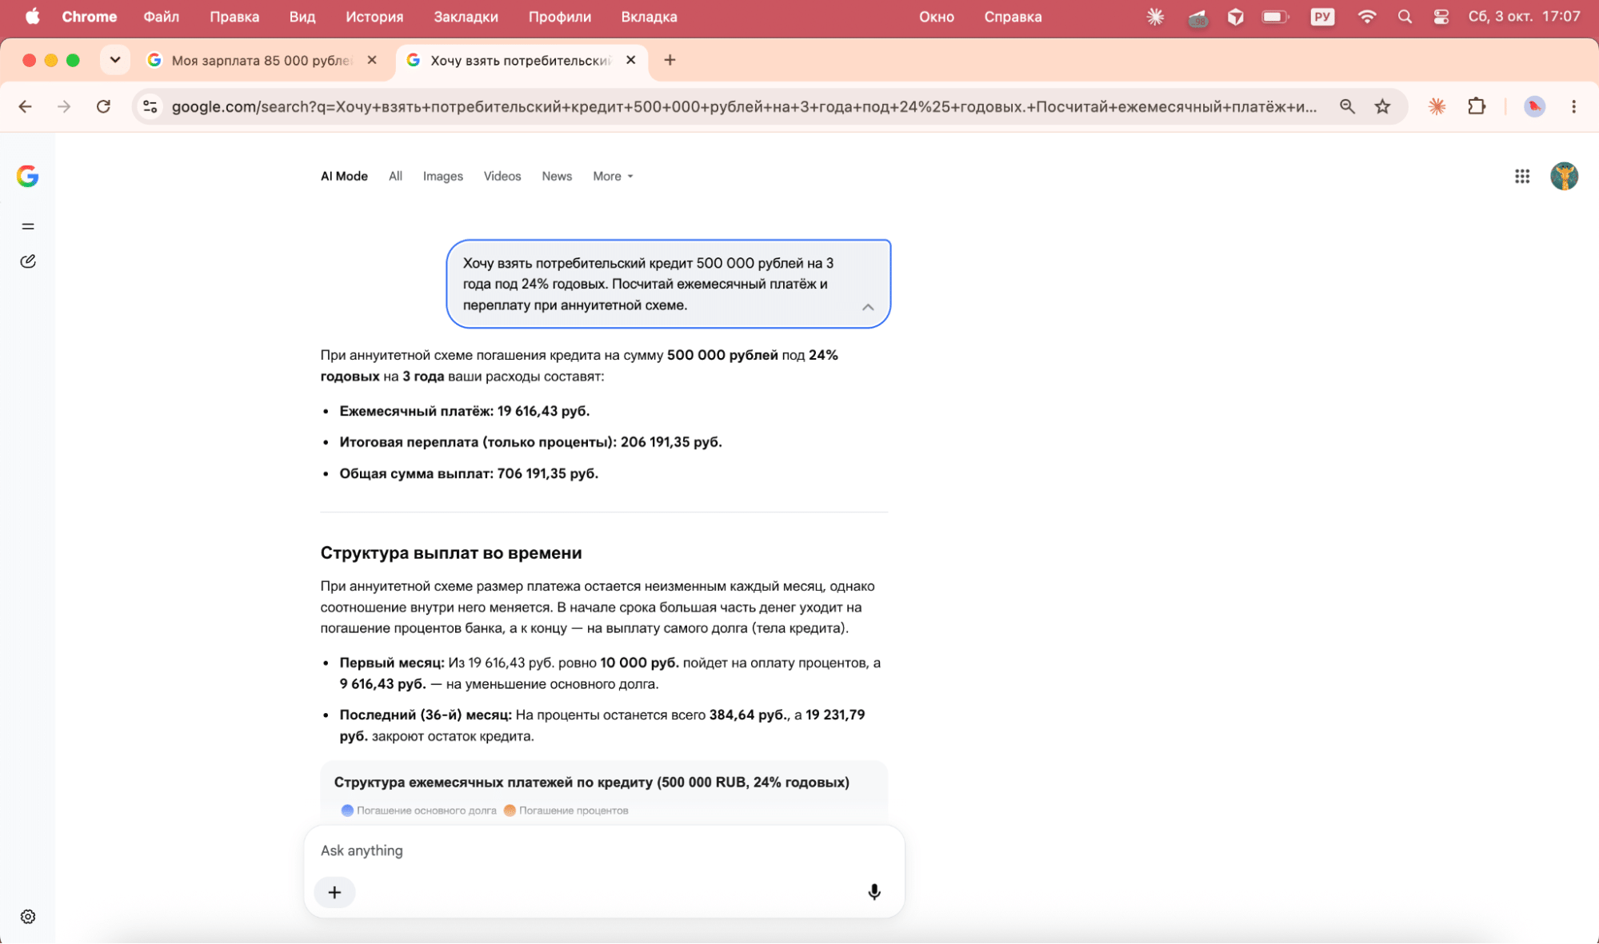The image size is (1599, 944).
Task: Open the Профили menu in the menu bar
Action: point(559,17)
